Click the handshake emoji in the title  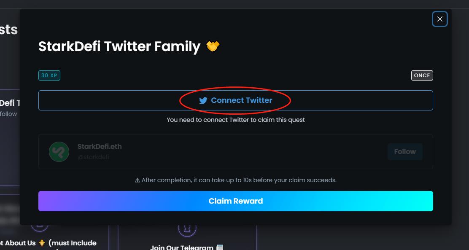coord(213,46)
